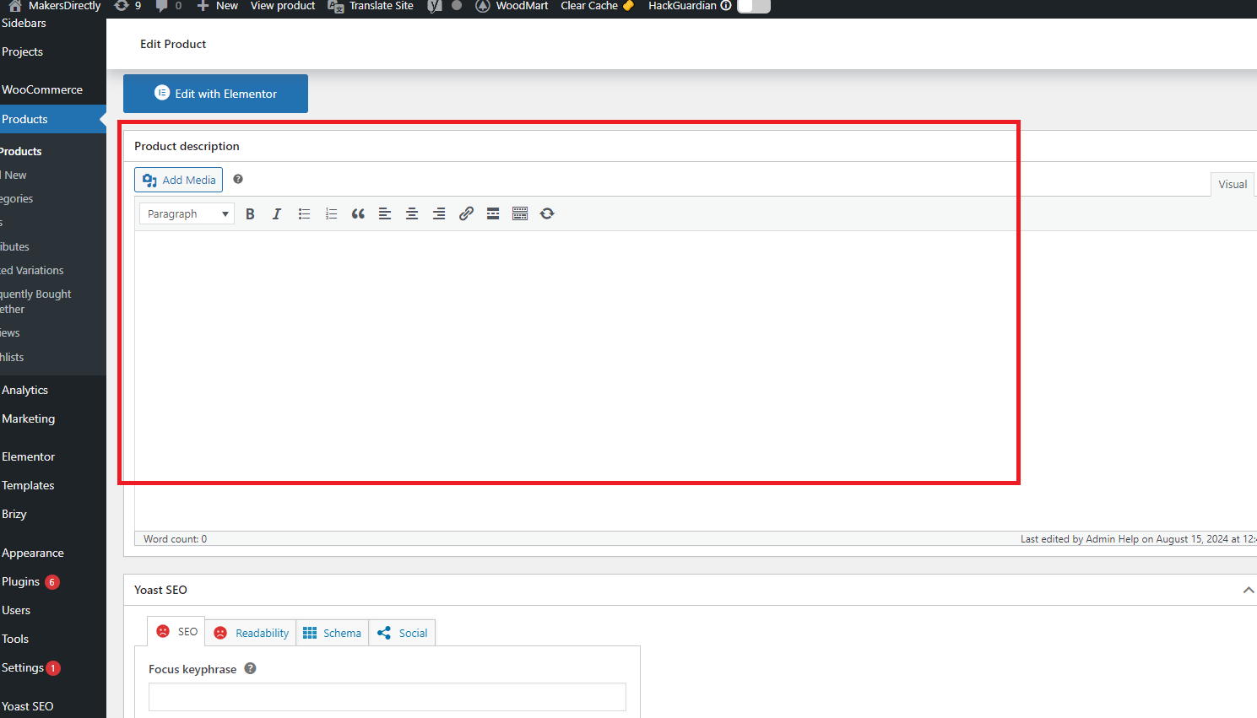Open the Schema tab
This screenshot has width=1257, height=718.
tap(332, 633)
